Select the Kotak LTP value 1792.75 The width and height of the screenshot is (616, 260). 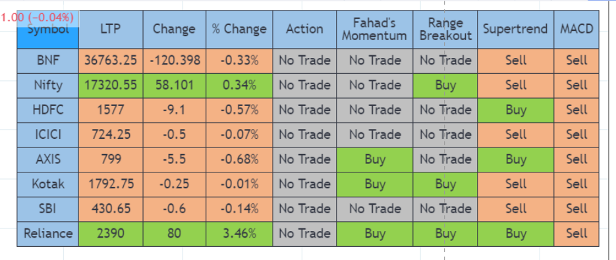pyautogui.click(x=111, y=184)
